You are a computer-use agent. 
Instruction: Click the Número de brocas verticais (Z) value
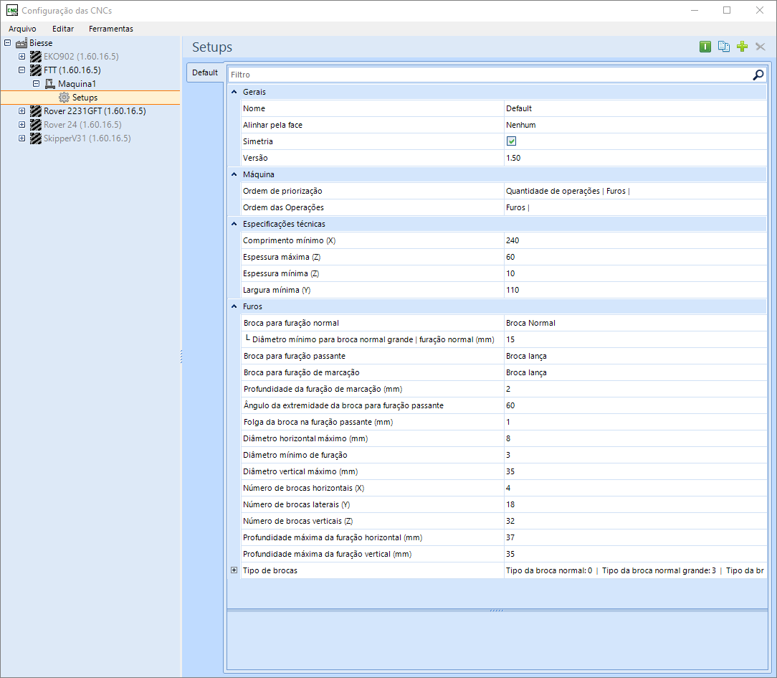(x=635, y=521)
